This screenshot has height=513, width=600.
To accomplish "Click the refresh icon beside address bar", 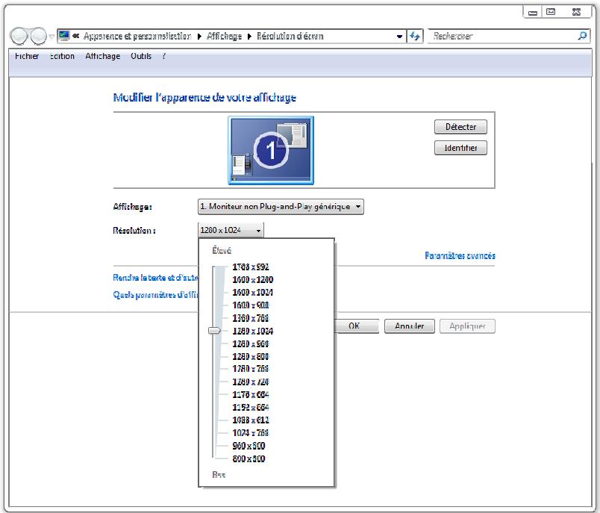I will 415,37.
